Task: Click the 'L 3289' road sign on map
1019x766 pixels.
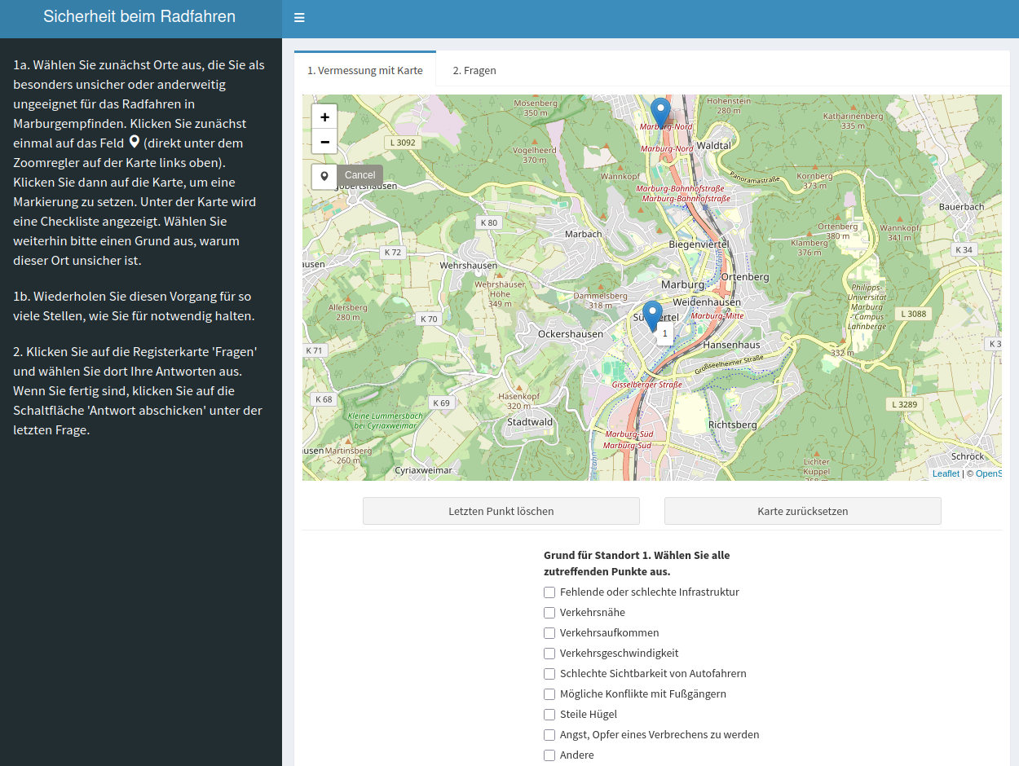Action: [x=904, y=404]
